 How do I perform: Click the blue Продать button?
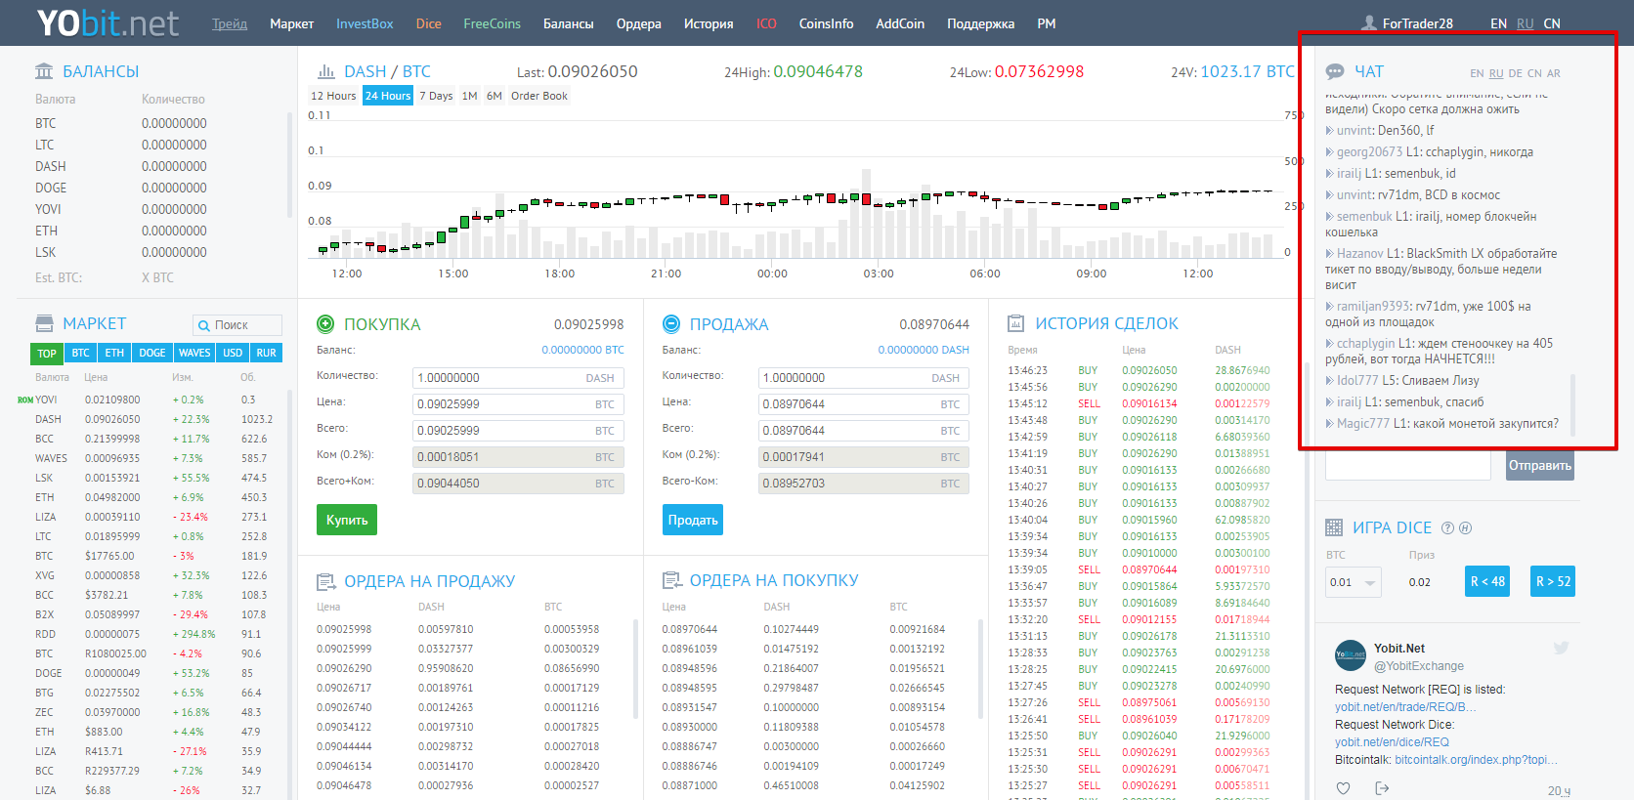pos(693,520)
